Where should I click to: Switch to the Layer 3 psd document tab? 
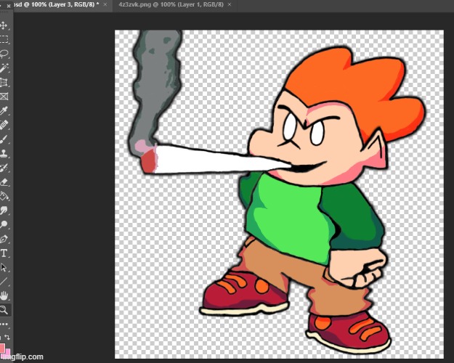click(57, 4)
